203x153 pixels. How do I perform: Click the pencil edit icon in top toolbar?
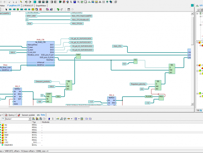(21, 2)
